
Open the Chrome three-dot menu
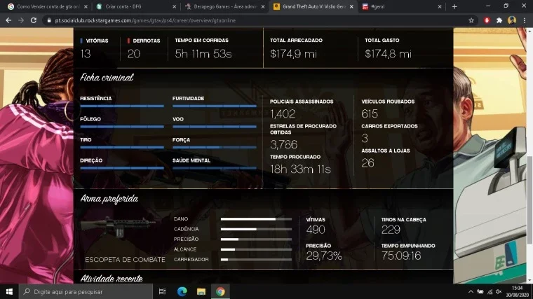[525, 20]
